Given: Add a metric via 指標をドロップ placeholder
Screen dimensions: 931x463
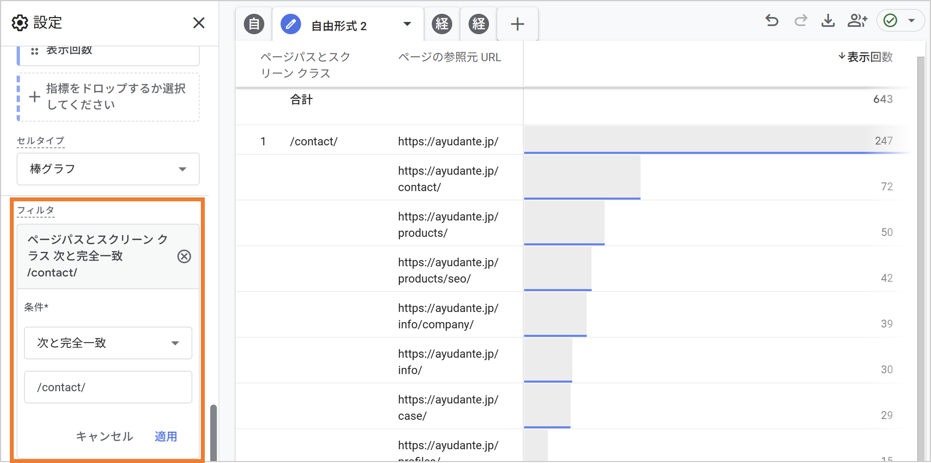Looking at the screenshot, I should (x=108, y=97).
